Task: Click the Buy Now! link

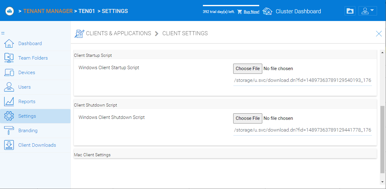Action: [x=251, y=12]
